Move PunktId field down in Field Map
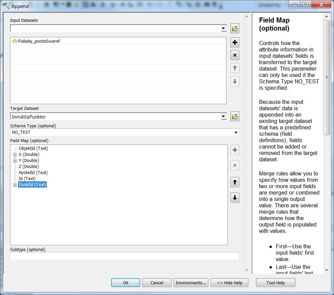 tap(235, 198)
